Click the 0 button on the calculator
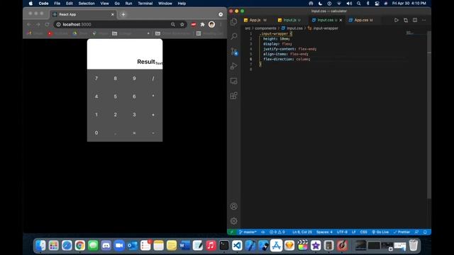454x255 pixels. (x=96, y=132)
